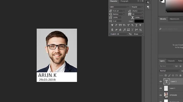Click the OTSOUE0 layer name label
183x102 pixels.
[x=173, y=95]
